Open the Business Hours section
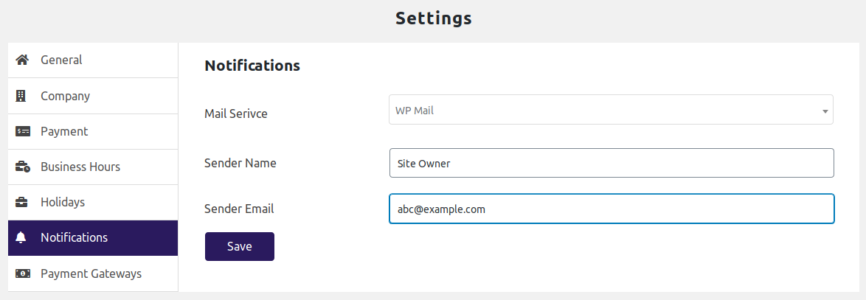Image resolution: width=866 pixels, height=300 pixels. click(80, 167)
